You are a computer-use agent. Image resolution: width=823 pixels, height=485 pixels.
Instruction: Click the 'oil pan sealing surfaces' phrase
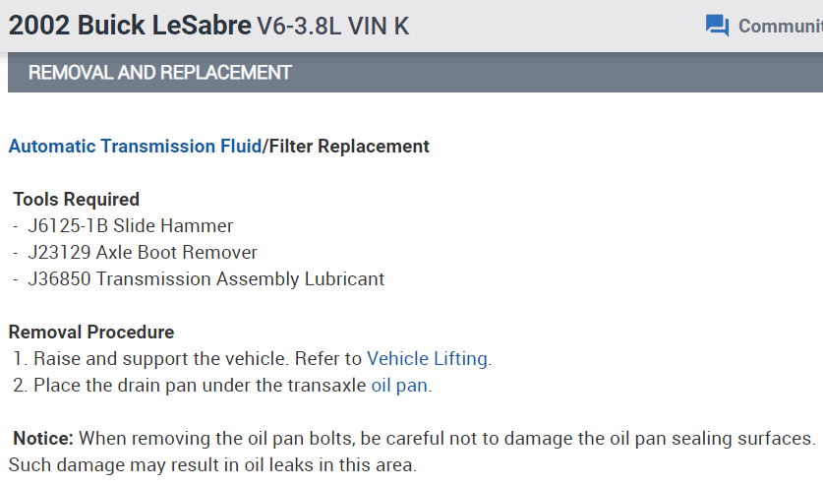[x=719, y=438]
